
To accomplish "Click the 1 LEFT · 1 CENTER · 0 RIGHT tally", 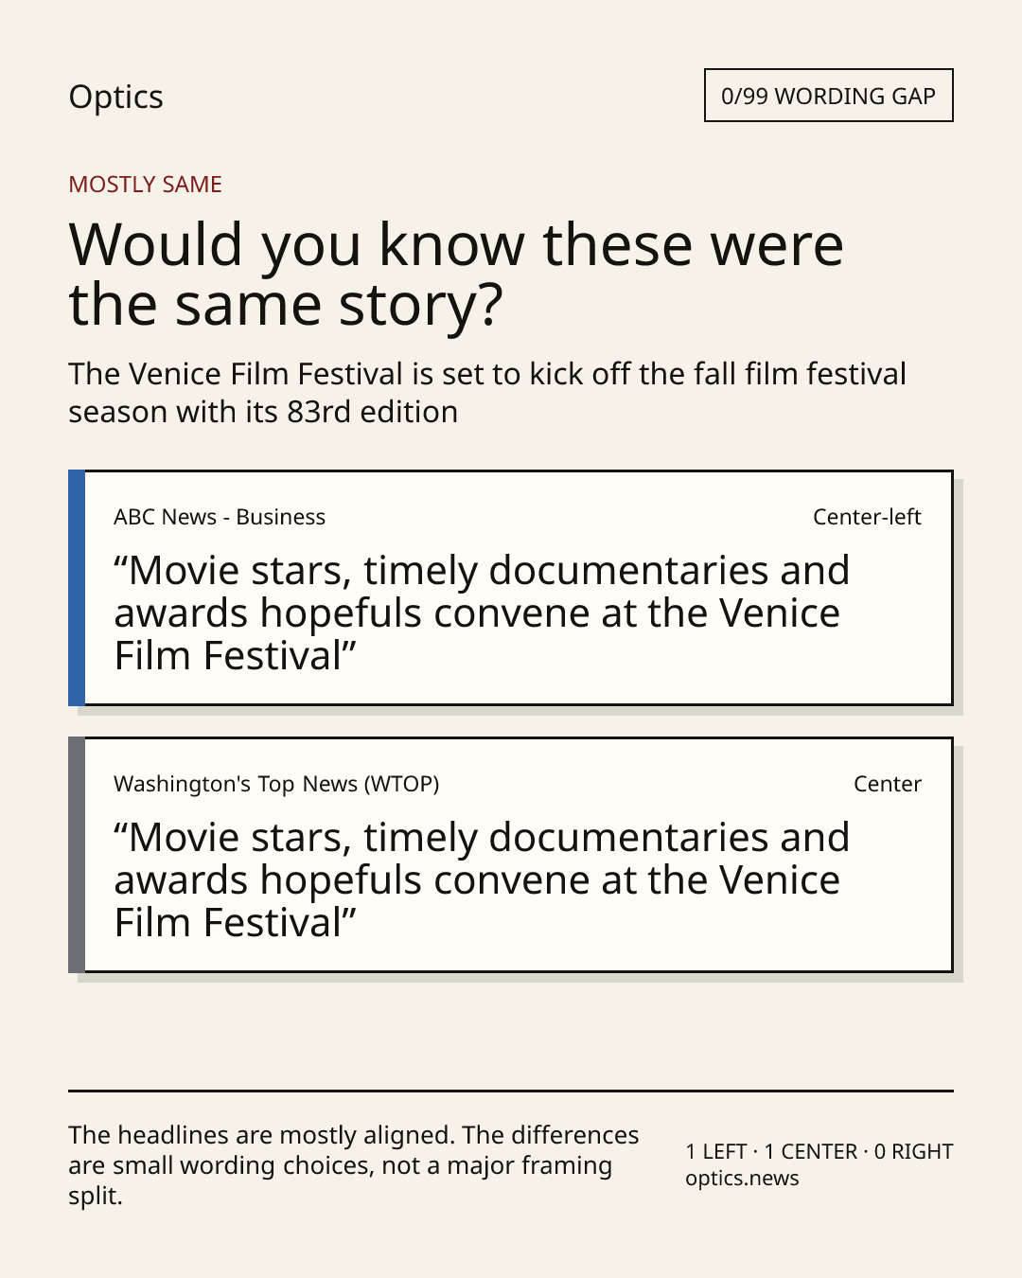I will [819, 1151].
